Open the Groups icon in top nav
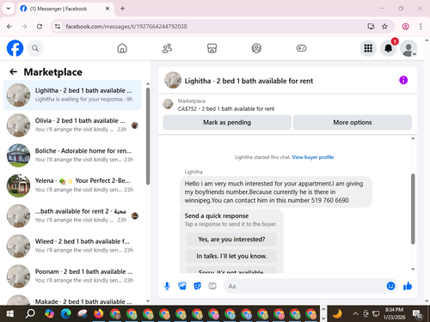 click(256, 48)
